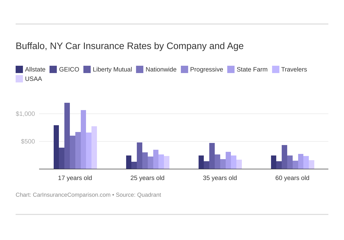The width and height of the screenshot is (344, 240).
Task: Click the Allstate legend color swatch
Action: pyautogui.click(x=19, y=69)
